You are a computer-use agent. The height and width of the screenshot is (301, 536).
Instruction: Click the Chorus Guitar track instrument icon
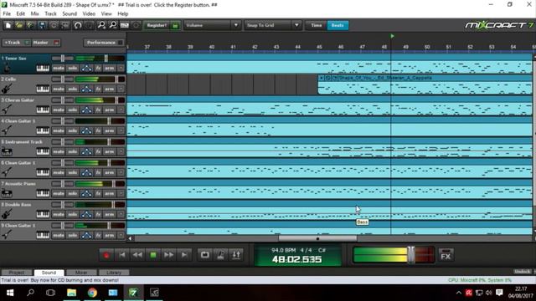click(x=7, y=110)
